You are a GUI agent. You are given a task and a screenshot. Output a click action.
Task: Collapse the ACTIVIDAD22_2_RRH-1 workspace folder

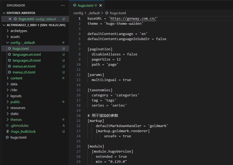coord(4,25)
